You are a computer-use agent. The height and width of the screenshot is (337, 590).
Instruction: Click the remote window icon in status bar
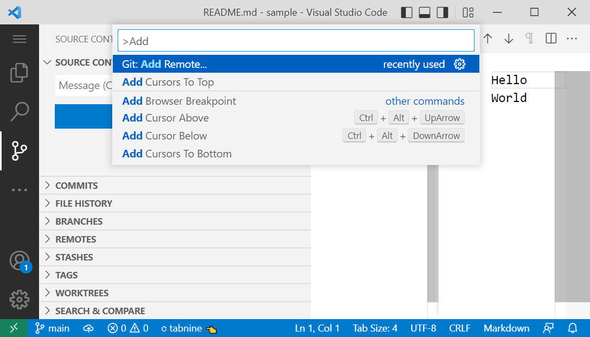tap(14, 328)
